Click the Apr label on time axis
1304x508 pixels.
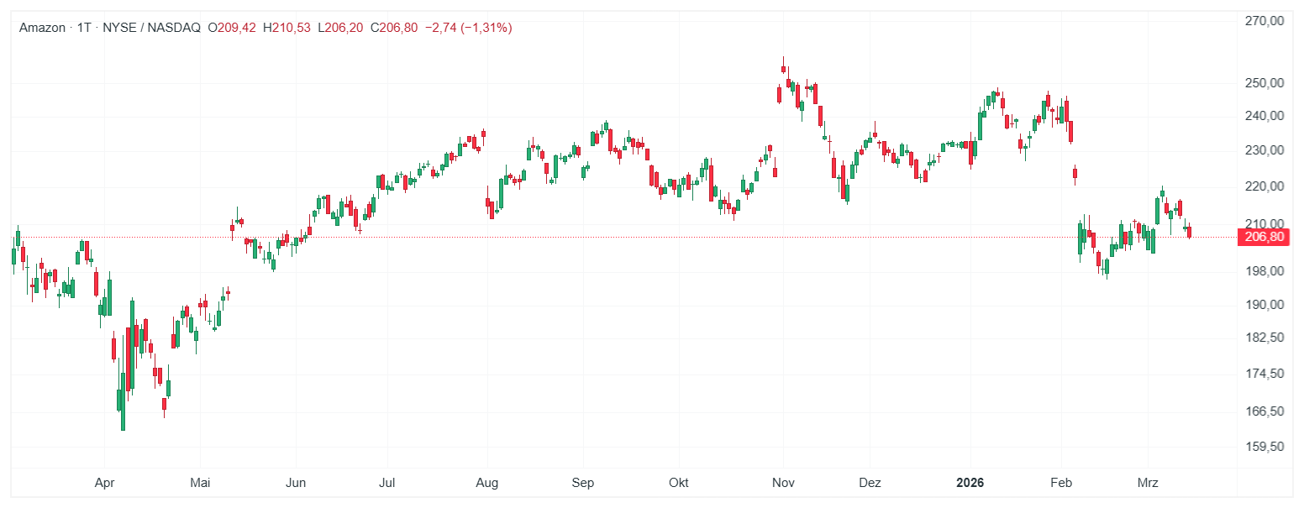click(104, 483)
